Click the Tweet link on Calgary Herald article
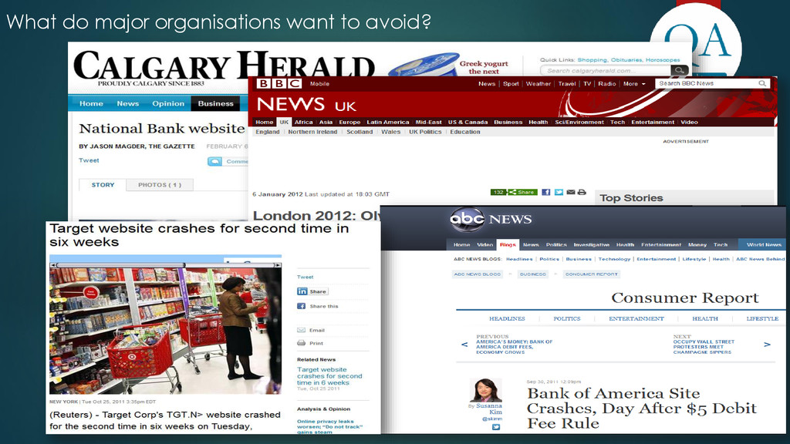This screenshot has width=790, height=444. point(89,160)
